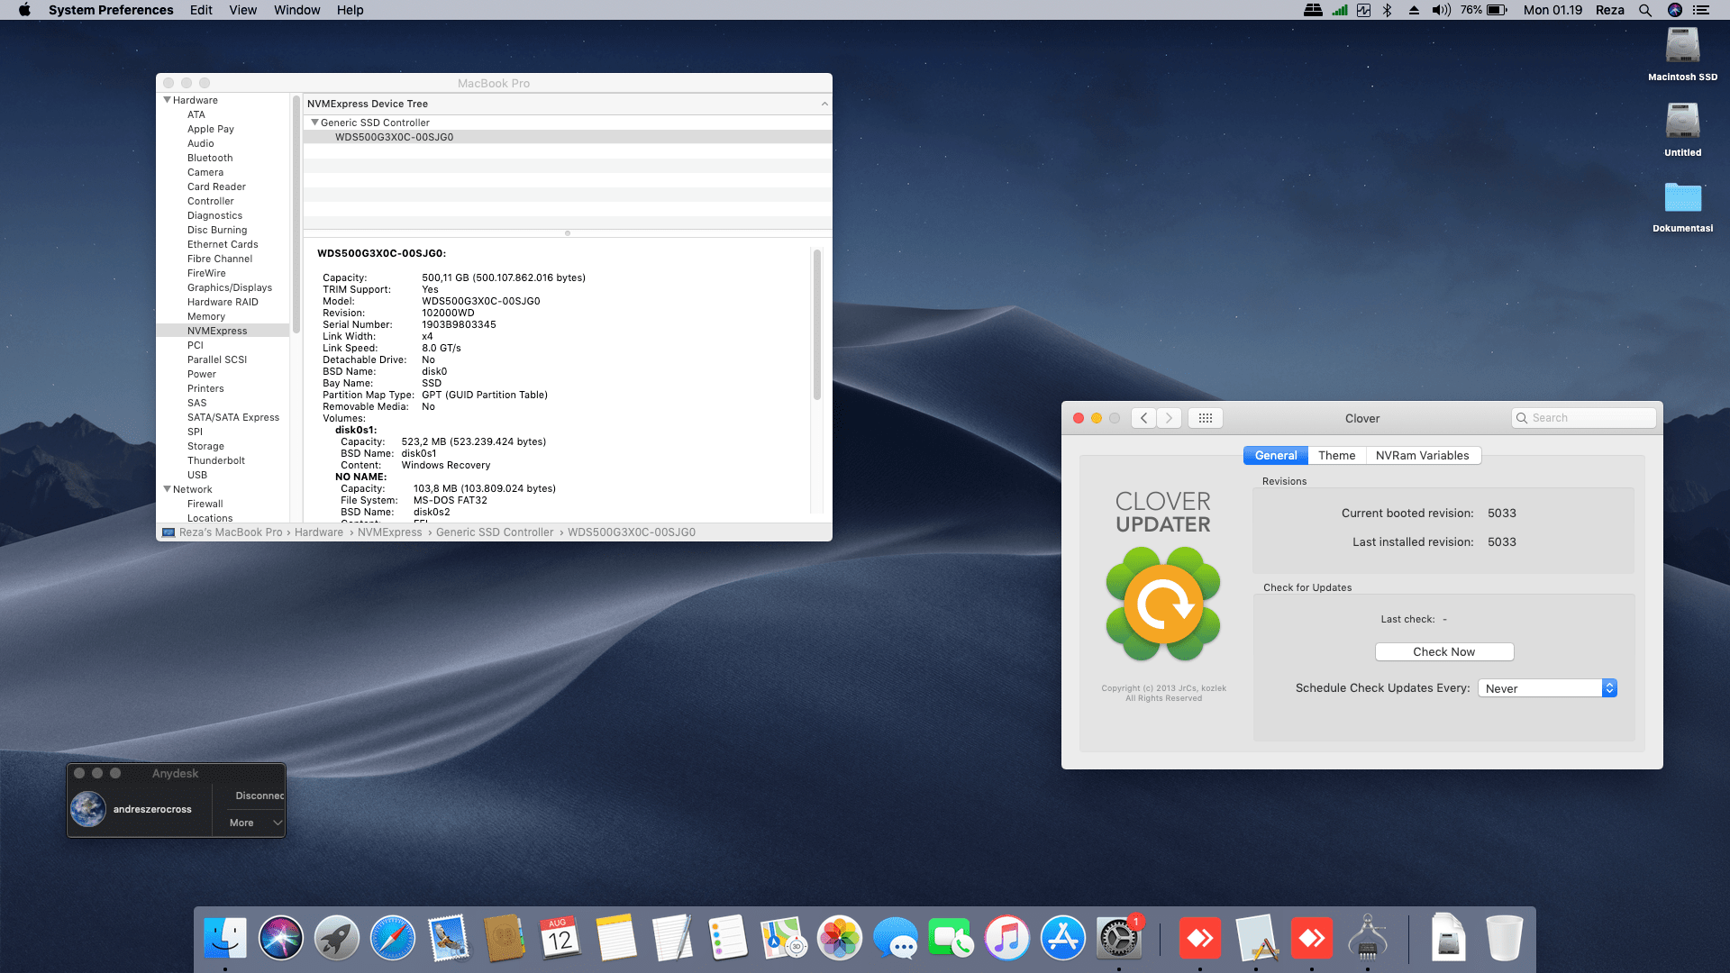This screenshot has height=973, width=1730.
Task: Open Siri from the dock
Action: pos(281,938)
